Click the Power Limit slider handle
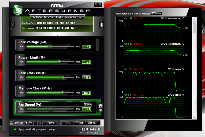205x137 pixels. point(59,62)
